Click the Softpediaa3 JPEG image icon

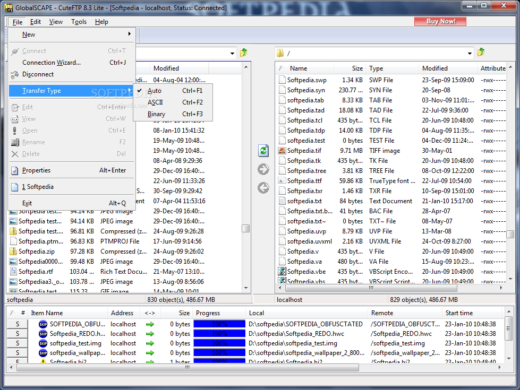pos(13,282)
